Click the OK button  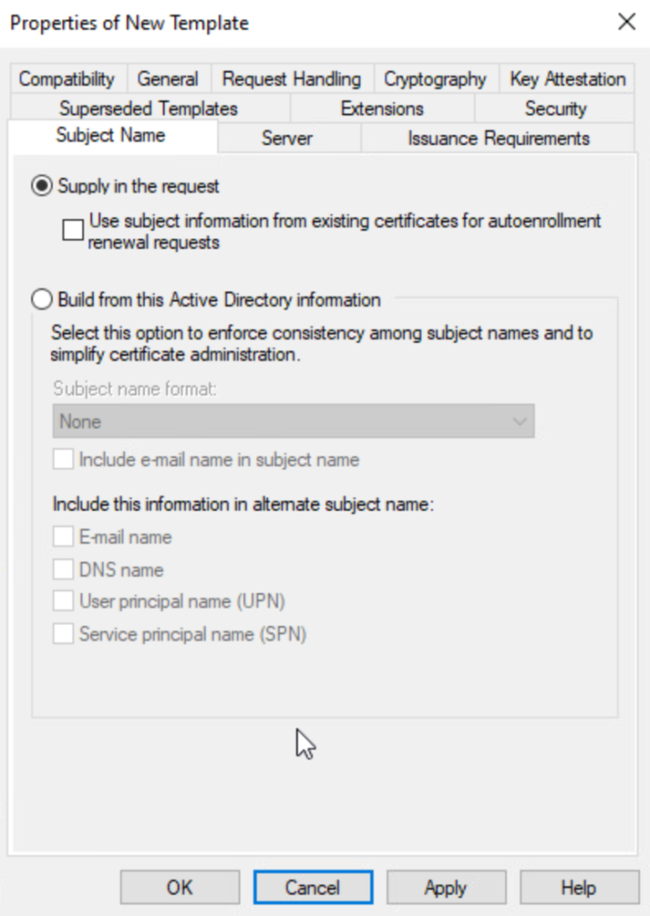(x=180, y=887)
